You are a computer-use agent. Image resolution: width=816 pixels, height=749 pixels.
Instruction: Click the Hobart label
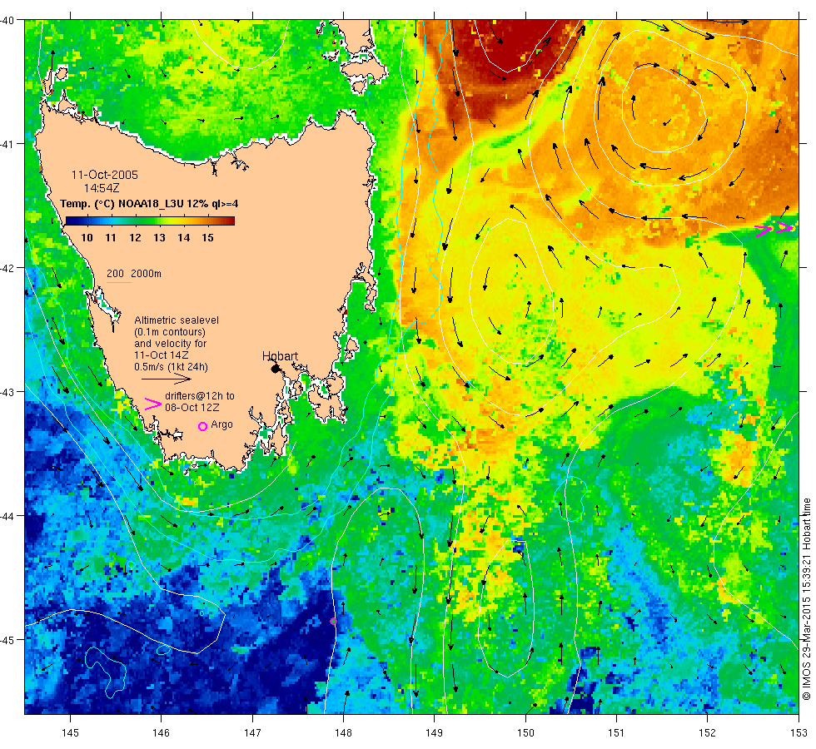coord(280,356)
